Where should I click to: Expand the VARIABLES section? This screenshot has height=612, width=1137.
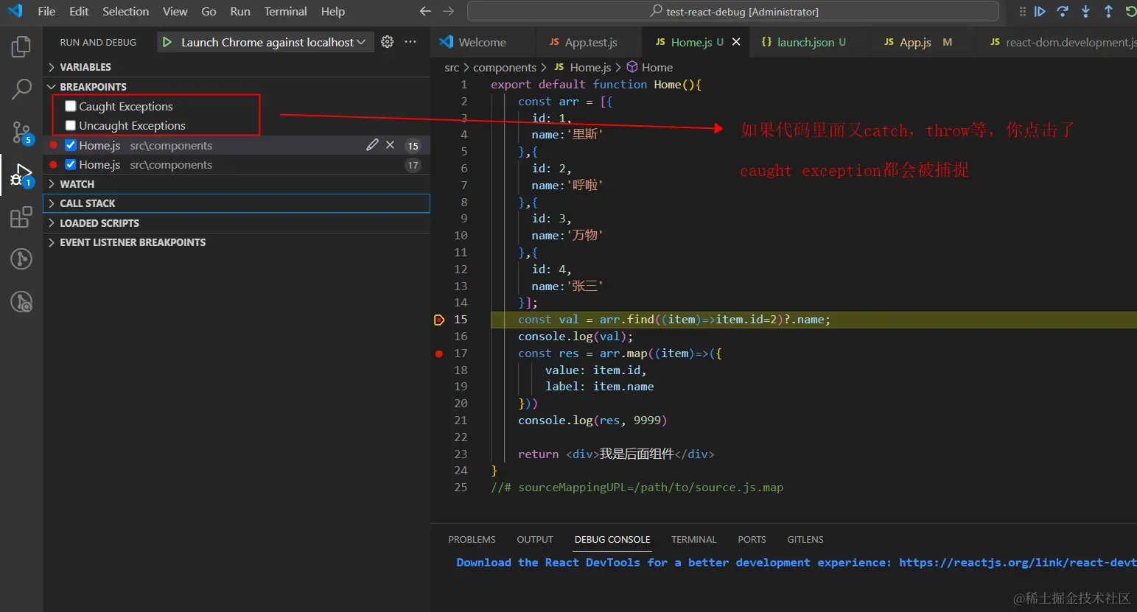[x=85, y=67]
